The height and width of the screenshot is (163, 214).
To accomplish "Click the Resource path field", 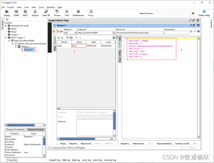I will click(140, 33).
